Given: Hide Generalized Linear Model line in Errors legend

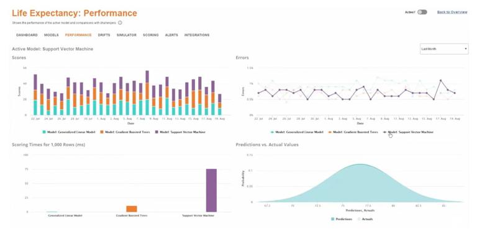Looking at the screenshot, I should (297, 132).
